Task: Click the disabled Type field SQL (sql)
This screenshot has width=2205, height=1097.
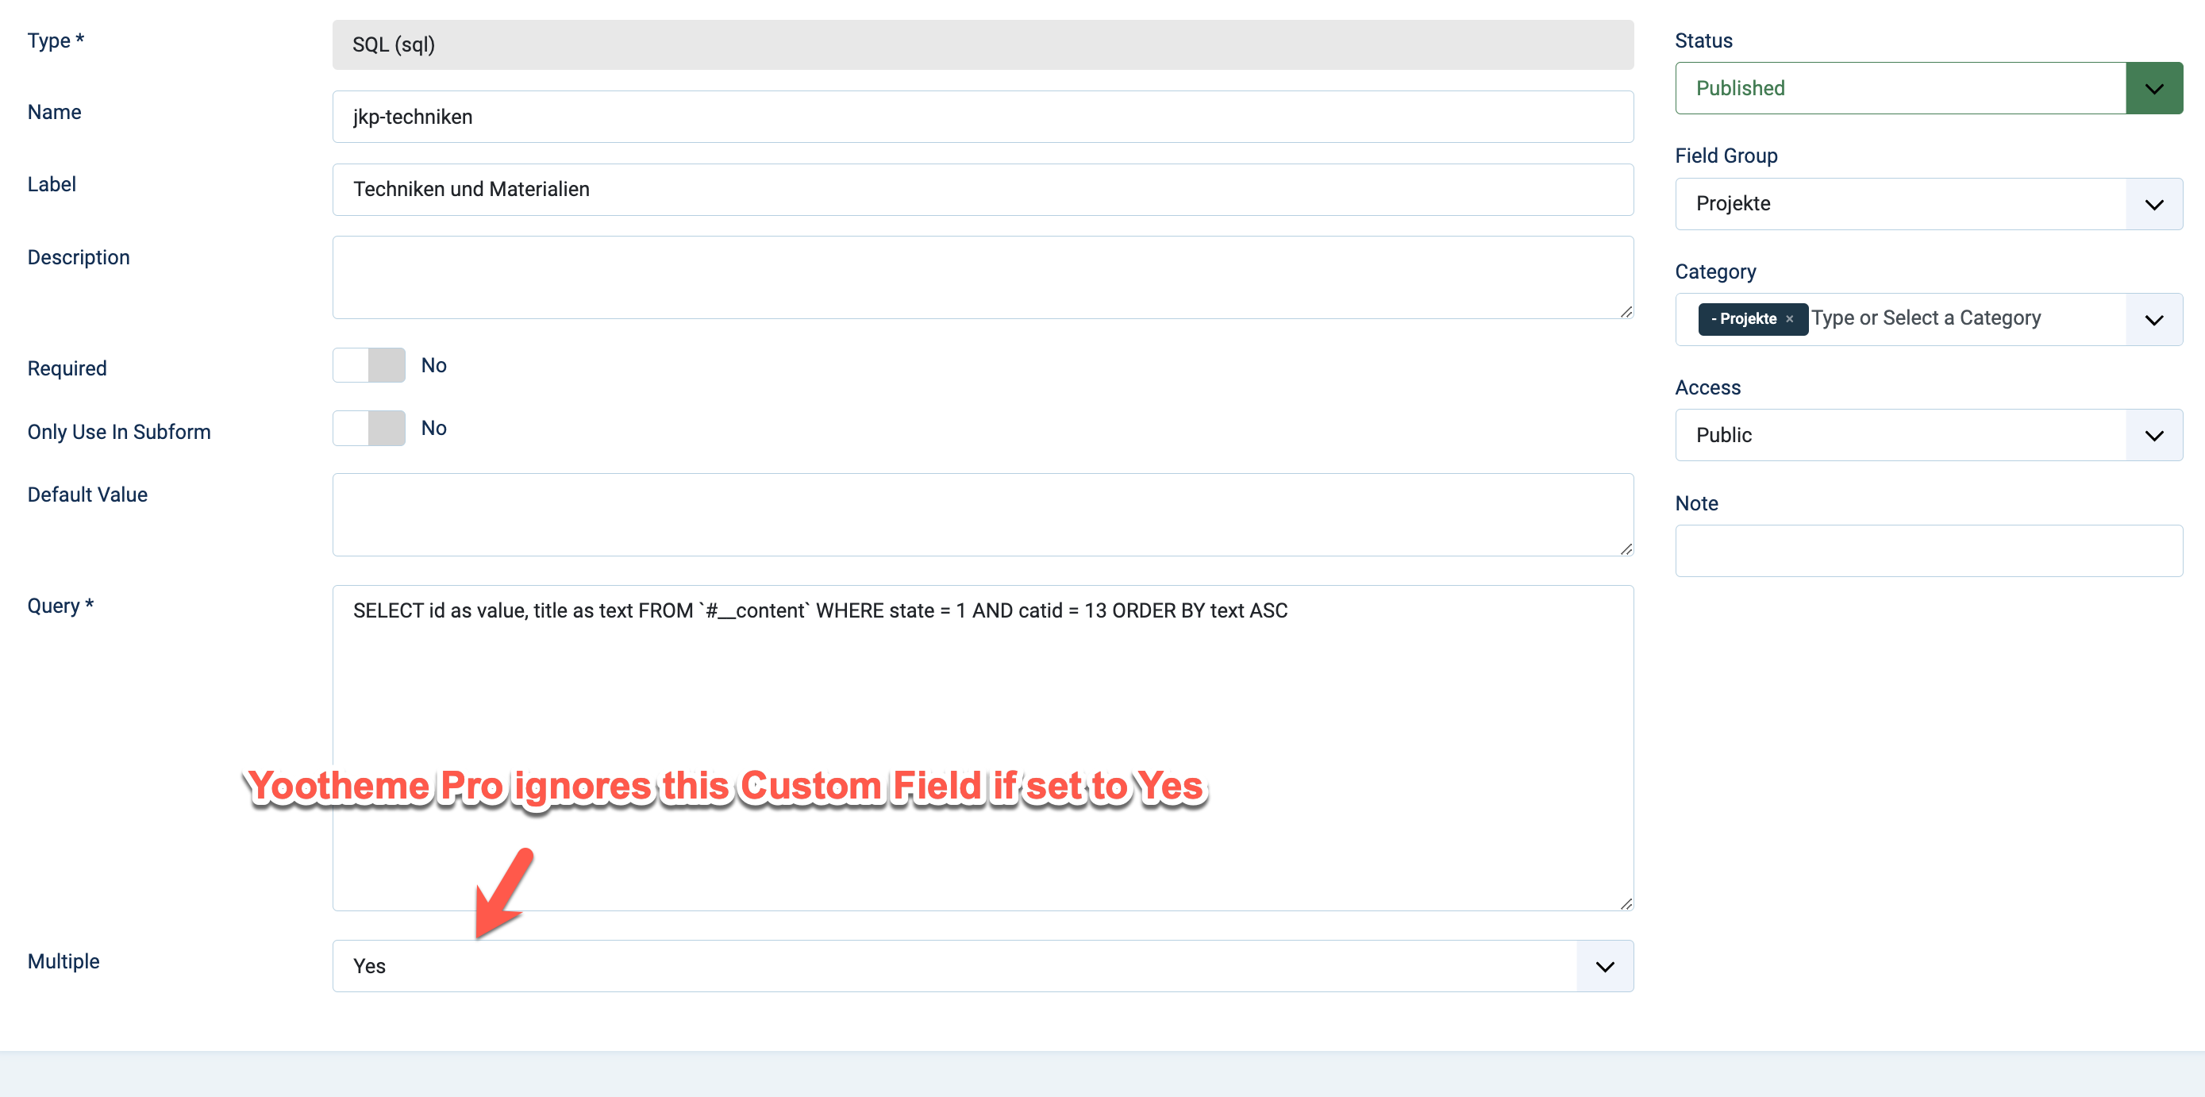Action: point(983,44)
